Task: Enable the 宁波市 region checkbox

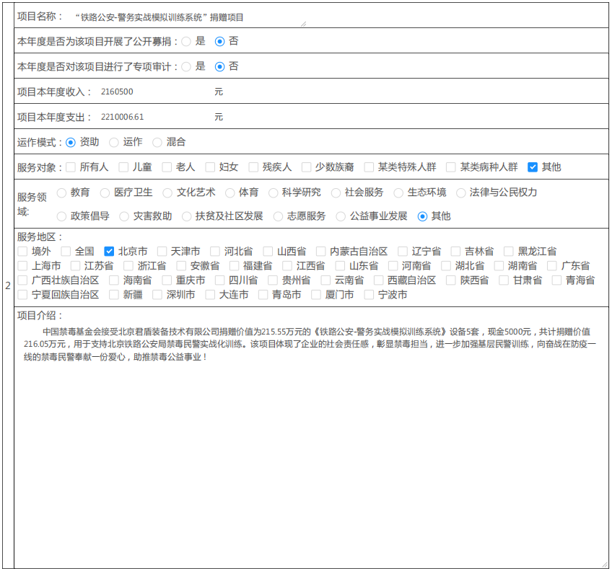Action: pyautogui.click(x=369, y=295)
